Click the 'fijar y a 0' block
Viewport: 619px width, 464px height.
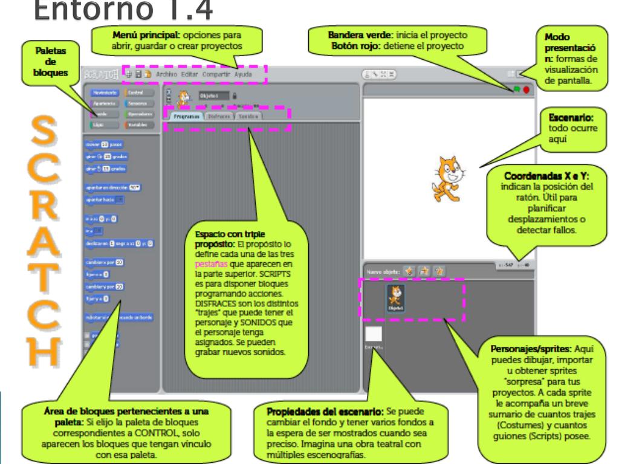97,299
